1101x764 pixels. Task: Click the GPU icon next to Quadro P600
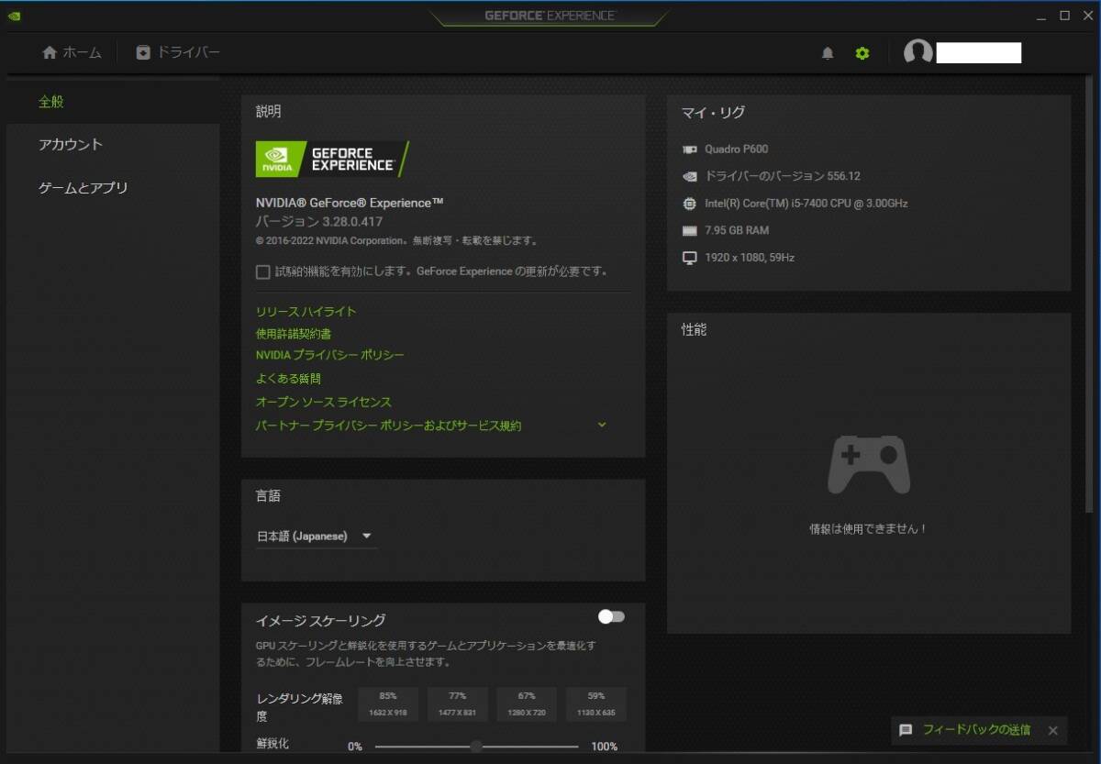point(690,149)
